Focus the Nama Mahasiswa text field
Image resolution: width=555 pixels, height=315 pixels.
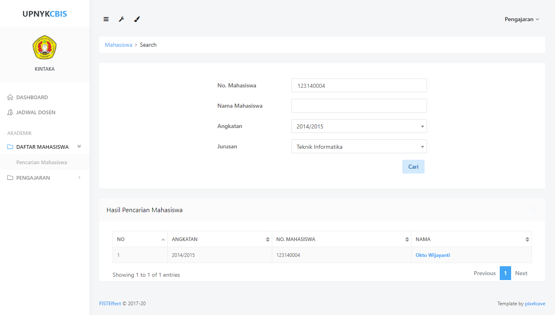pos(359,106)
